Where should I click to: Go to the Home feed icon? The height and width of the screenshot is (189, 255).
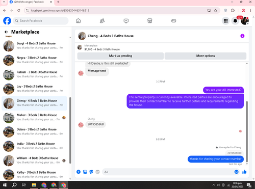tap(78, 21)
